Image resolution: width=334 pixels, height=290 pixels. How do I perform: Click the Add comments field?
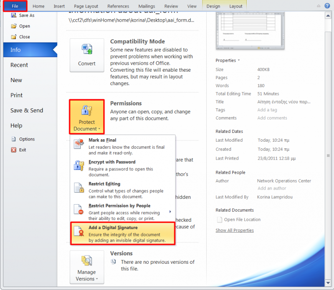[x=272, y=118]
